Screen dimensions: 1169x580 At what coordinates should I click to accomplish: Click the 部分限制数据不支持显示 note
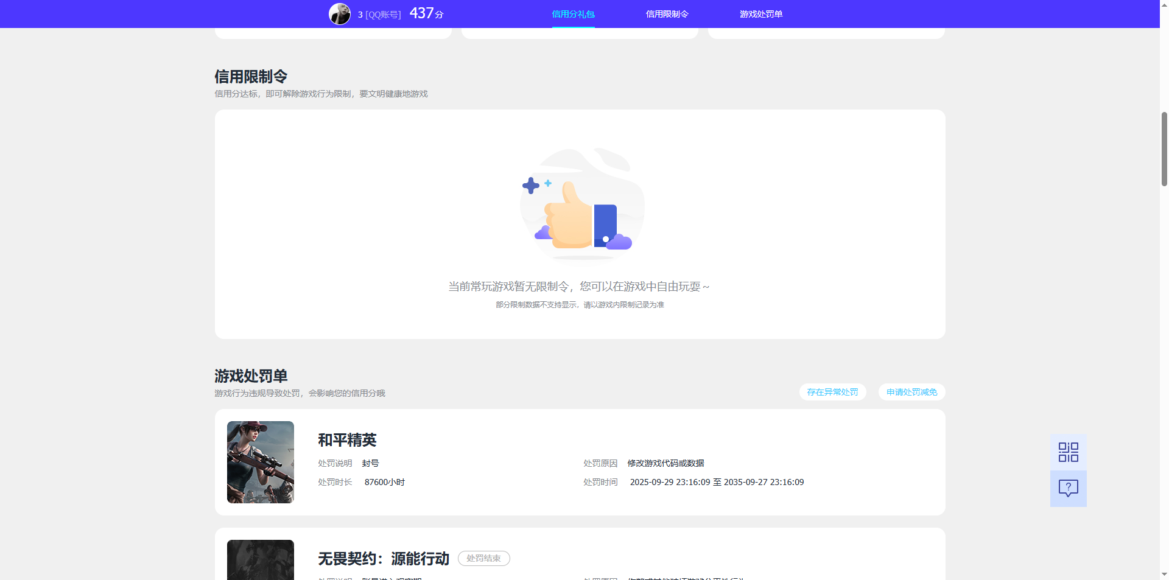point(580,305)
